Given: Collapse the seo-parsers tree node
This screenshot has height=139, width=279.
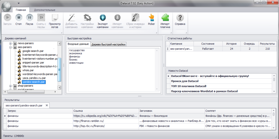Looking at the screenshot, I should point(11,47).
